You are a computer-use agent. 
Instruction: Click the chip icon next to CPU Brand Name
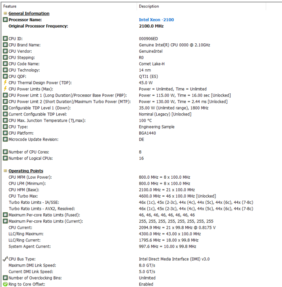tap(5, 45)
